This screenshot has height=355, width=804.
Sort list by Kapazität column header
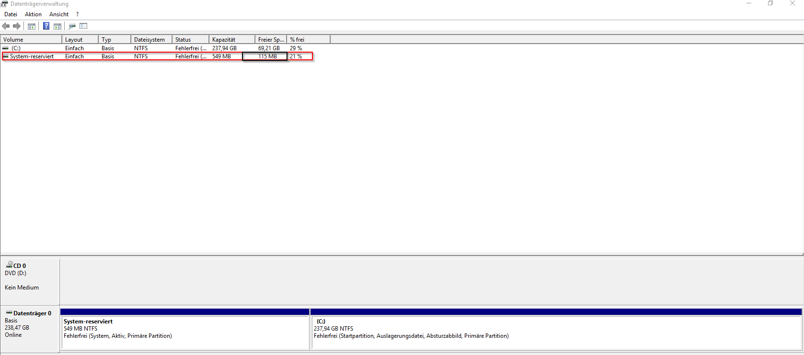231,40
